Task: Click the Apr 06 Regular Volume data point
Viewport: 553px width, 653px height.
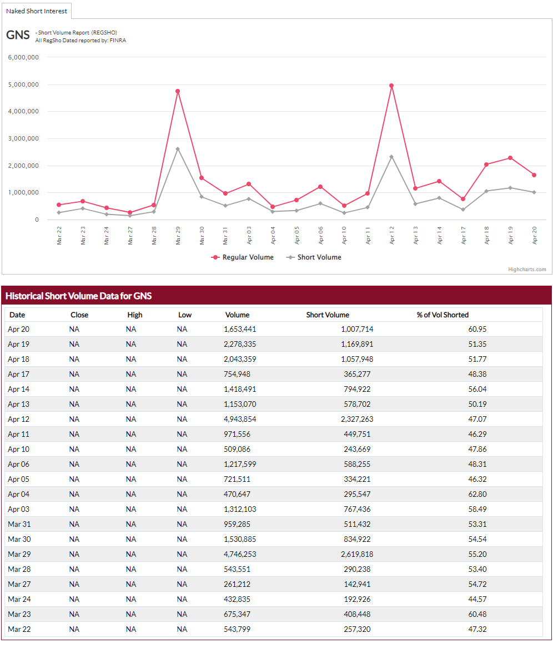Action: [320, 187]
